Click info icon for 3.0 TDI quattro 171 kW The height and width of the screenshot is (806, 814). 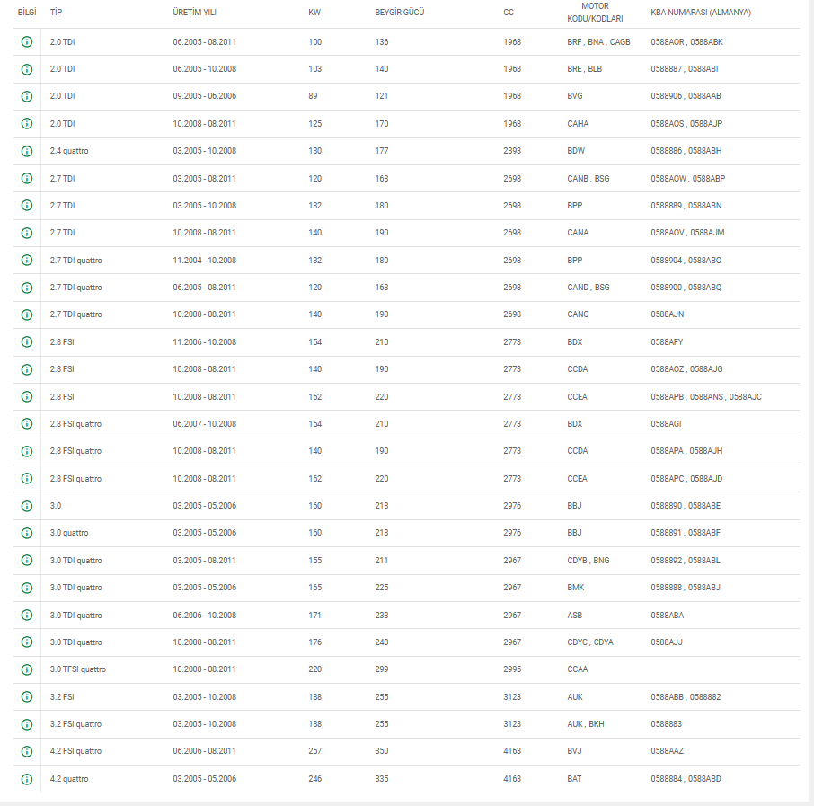[x=26, y=616]
